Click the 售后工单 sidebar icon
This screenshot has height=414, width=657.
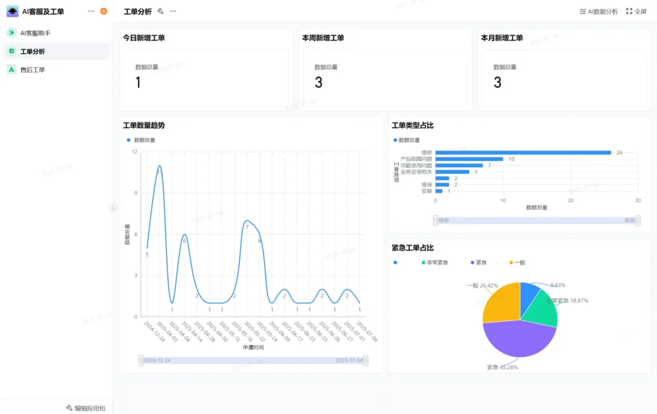12,70
